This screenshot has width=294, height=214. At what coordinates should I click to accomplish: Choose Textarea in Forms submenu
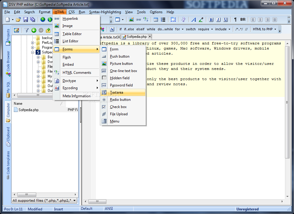tap(123, 92)
